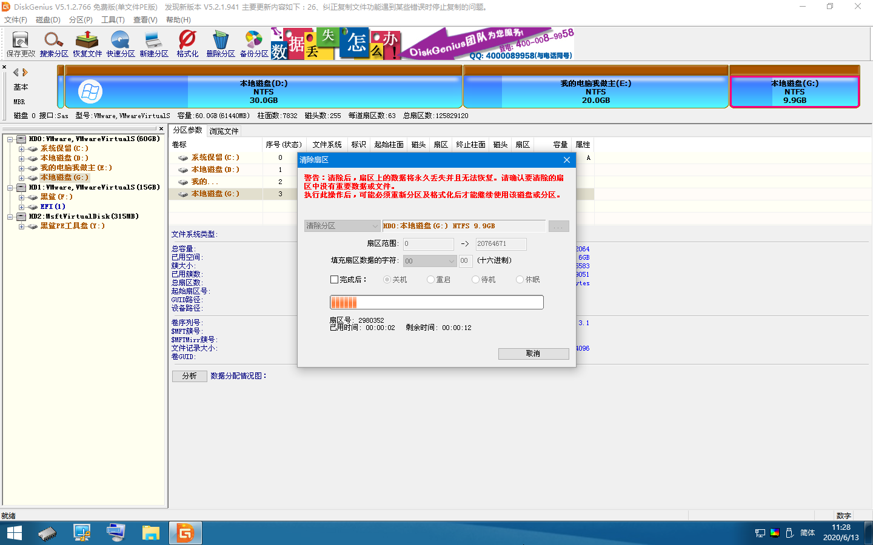Image resolution: width=873 pixels, height=545 pixels.
Task: Select the 重启 radio button
Action: (430, 280)
